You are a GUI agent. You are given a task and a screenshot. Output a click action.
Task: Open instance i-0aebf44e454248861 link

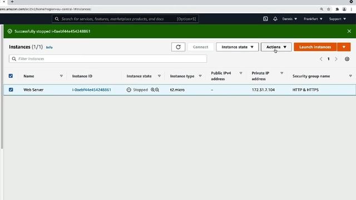pyautogui.click(x=91, y=90)
